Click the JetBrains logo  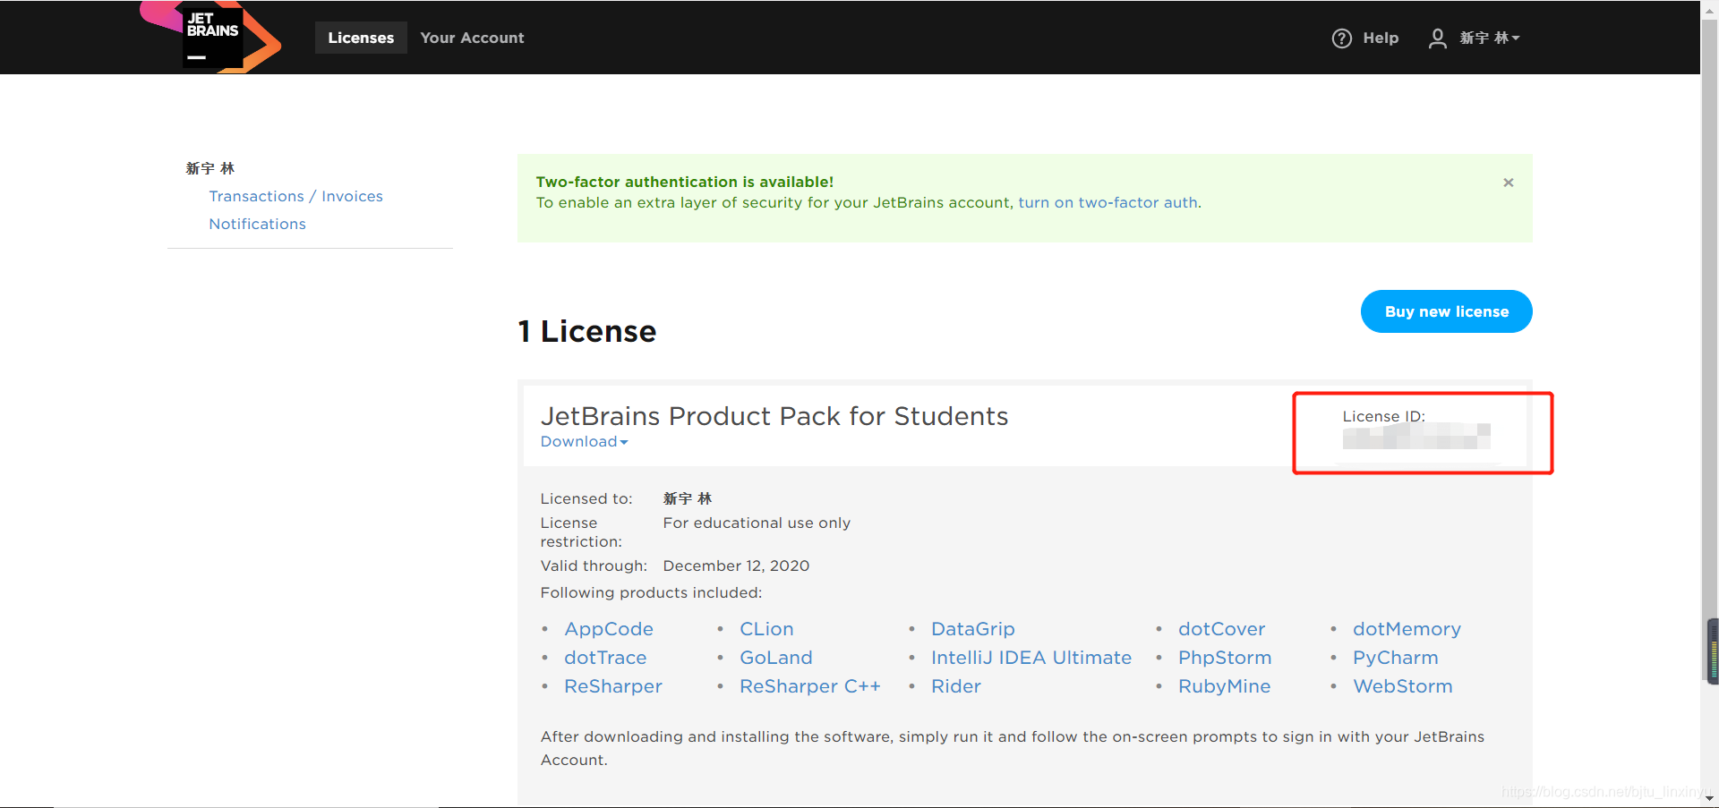pyautogui.click(x=211, y=38)
